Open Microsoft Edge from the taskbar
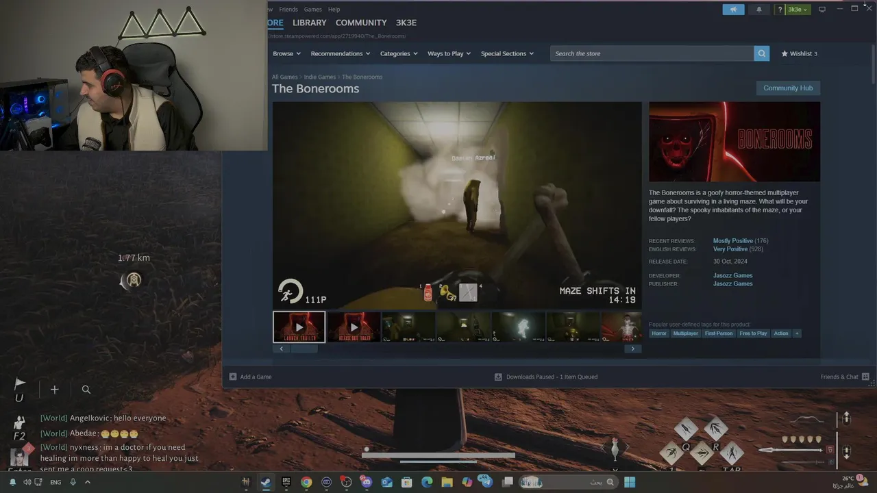This screenshot has width=877, height=493. (x=427, y=482)
